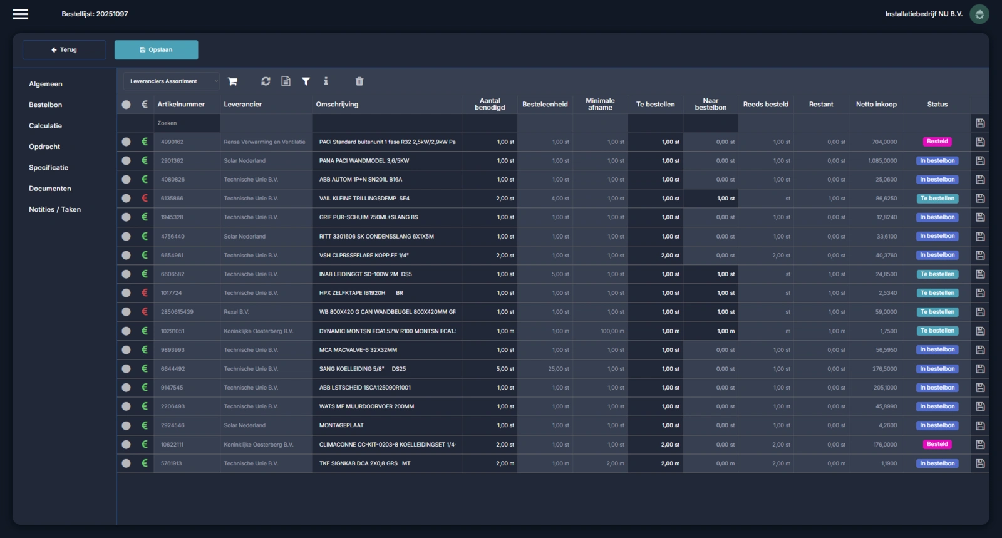Select row with article 4080826
This screenshot has height=538, width=1002.
tap(127, 180)
